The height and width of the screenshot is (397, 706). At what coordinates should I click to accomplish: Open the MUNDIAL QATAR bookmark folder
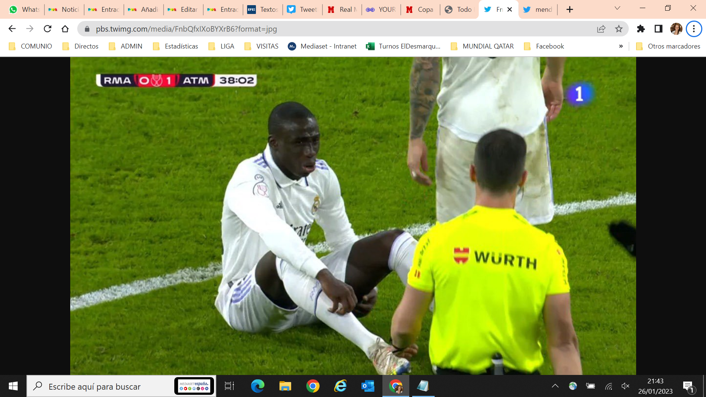coord(482,46)
